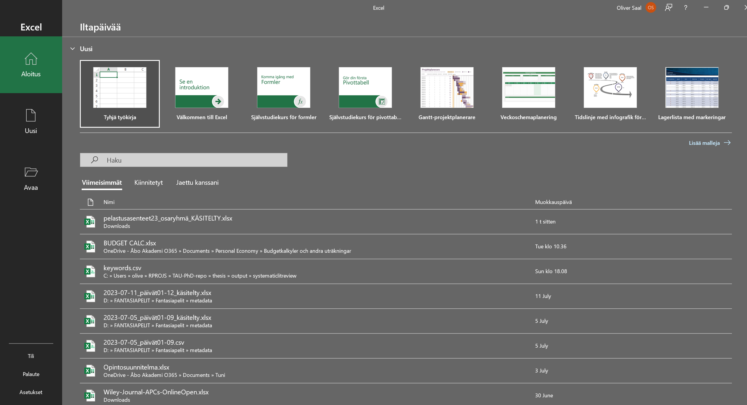This screenshot has width=747, height=405.
Task: Click the '3 July' date entry
Action: 541,371
